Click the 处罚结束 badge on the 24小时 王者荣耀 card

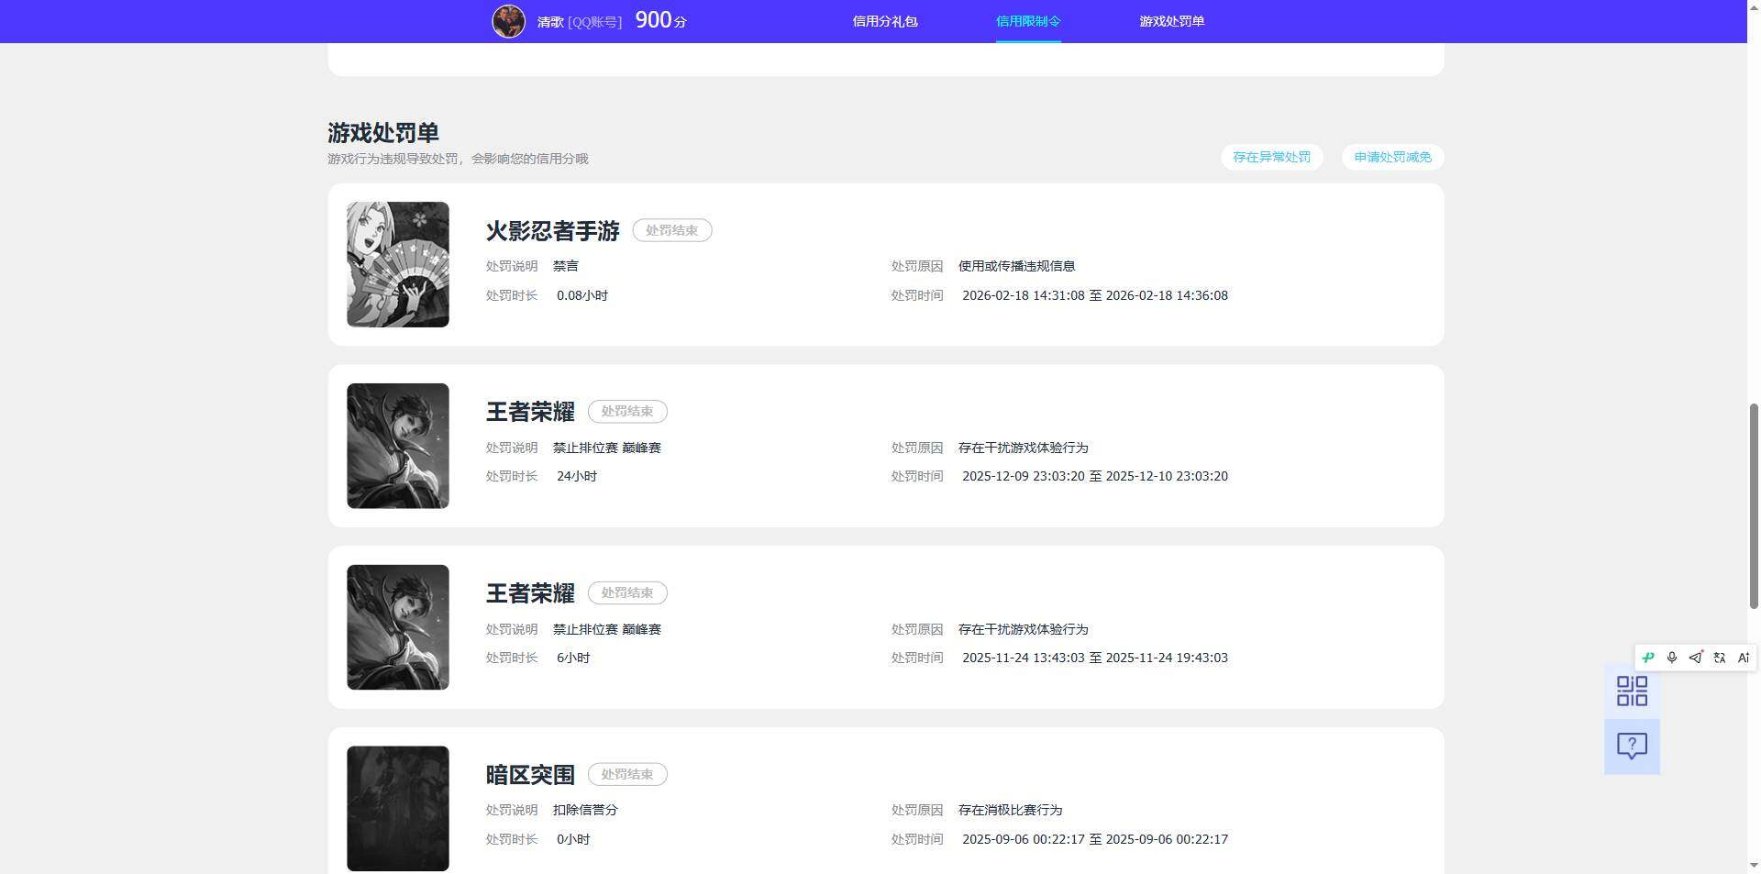click(x=627, y=412)
